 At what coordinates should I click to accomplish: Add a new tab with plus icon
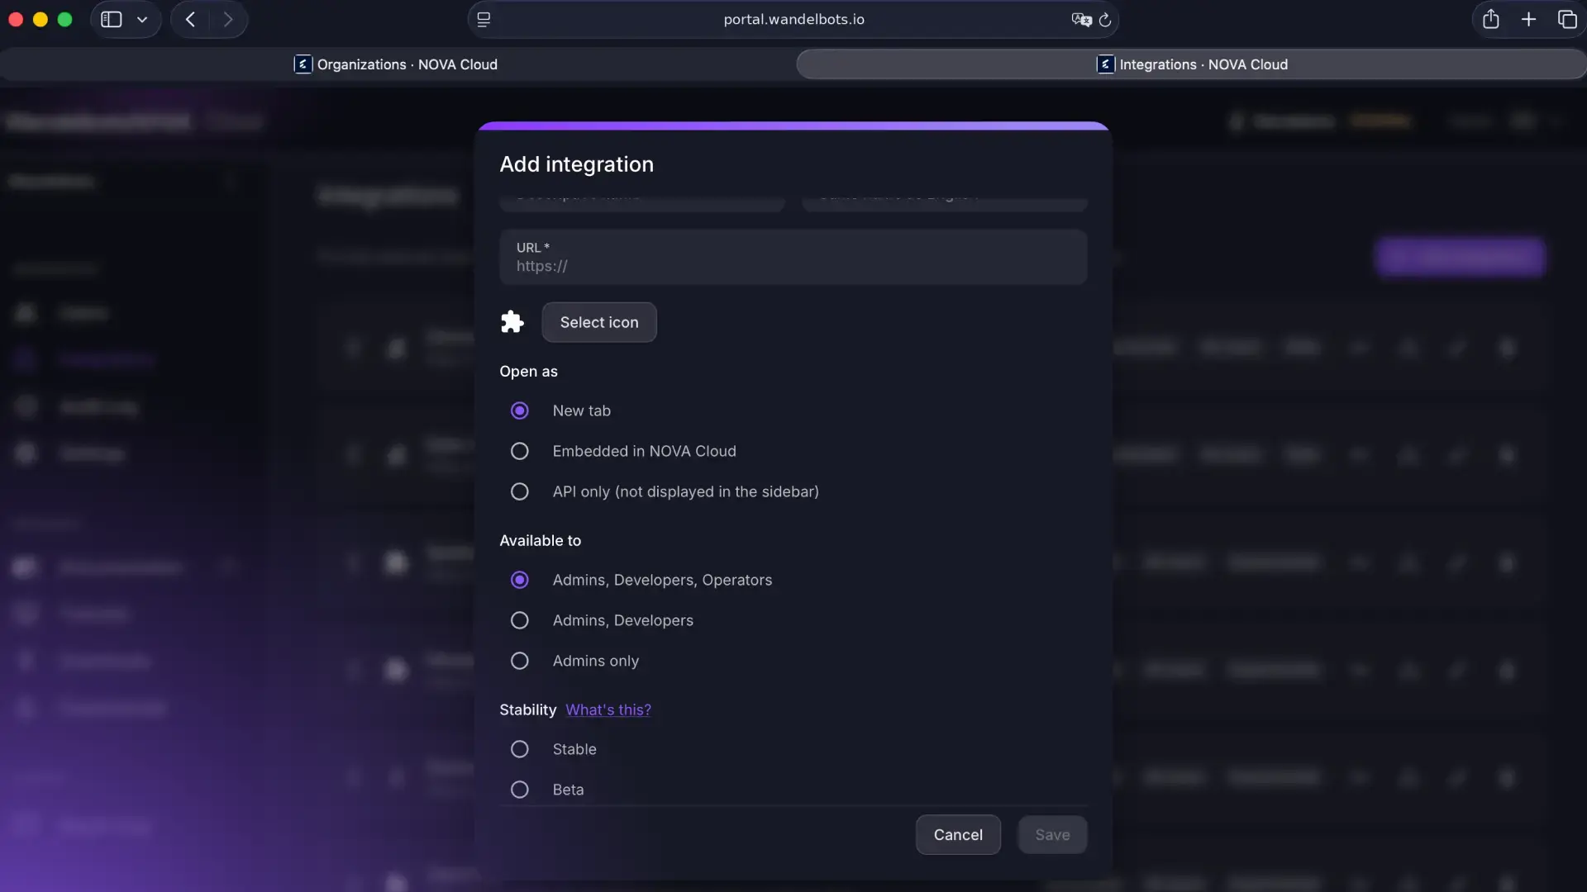click(1529, 19)
